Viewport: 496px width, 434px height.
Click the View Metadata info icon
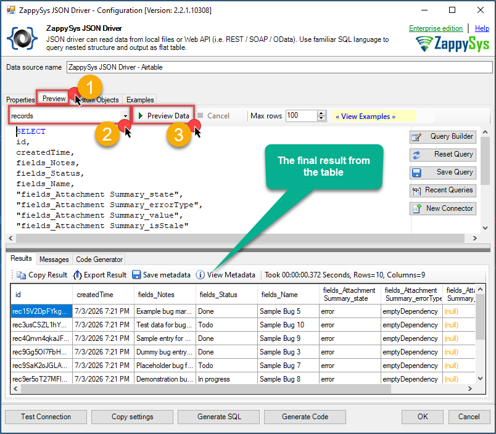(200, 275)
